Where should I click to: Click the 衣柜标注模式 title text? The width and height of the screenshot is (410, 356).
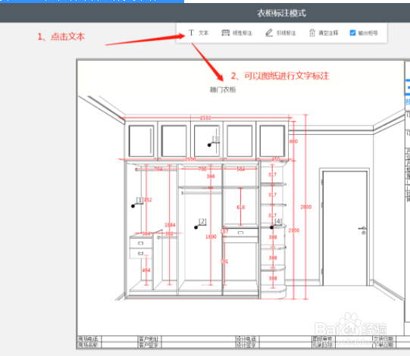(x=281, y=13)
